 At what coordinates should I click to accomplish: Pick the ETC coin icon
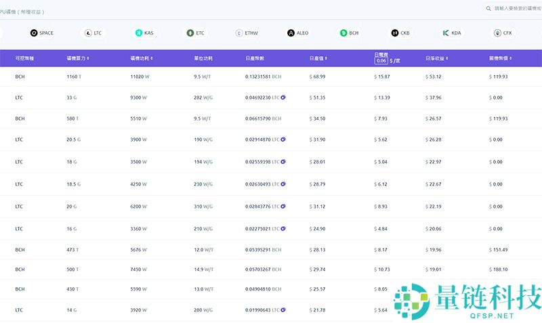click(190, 33)
